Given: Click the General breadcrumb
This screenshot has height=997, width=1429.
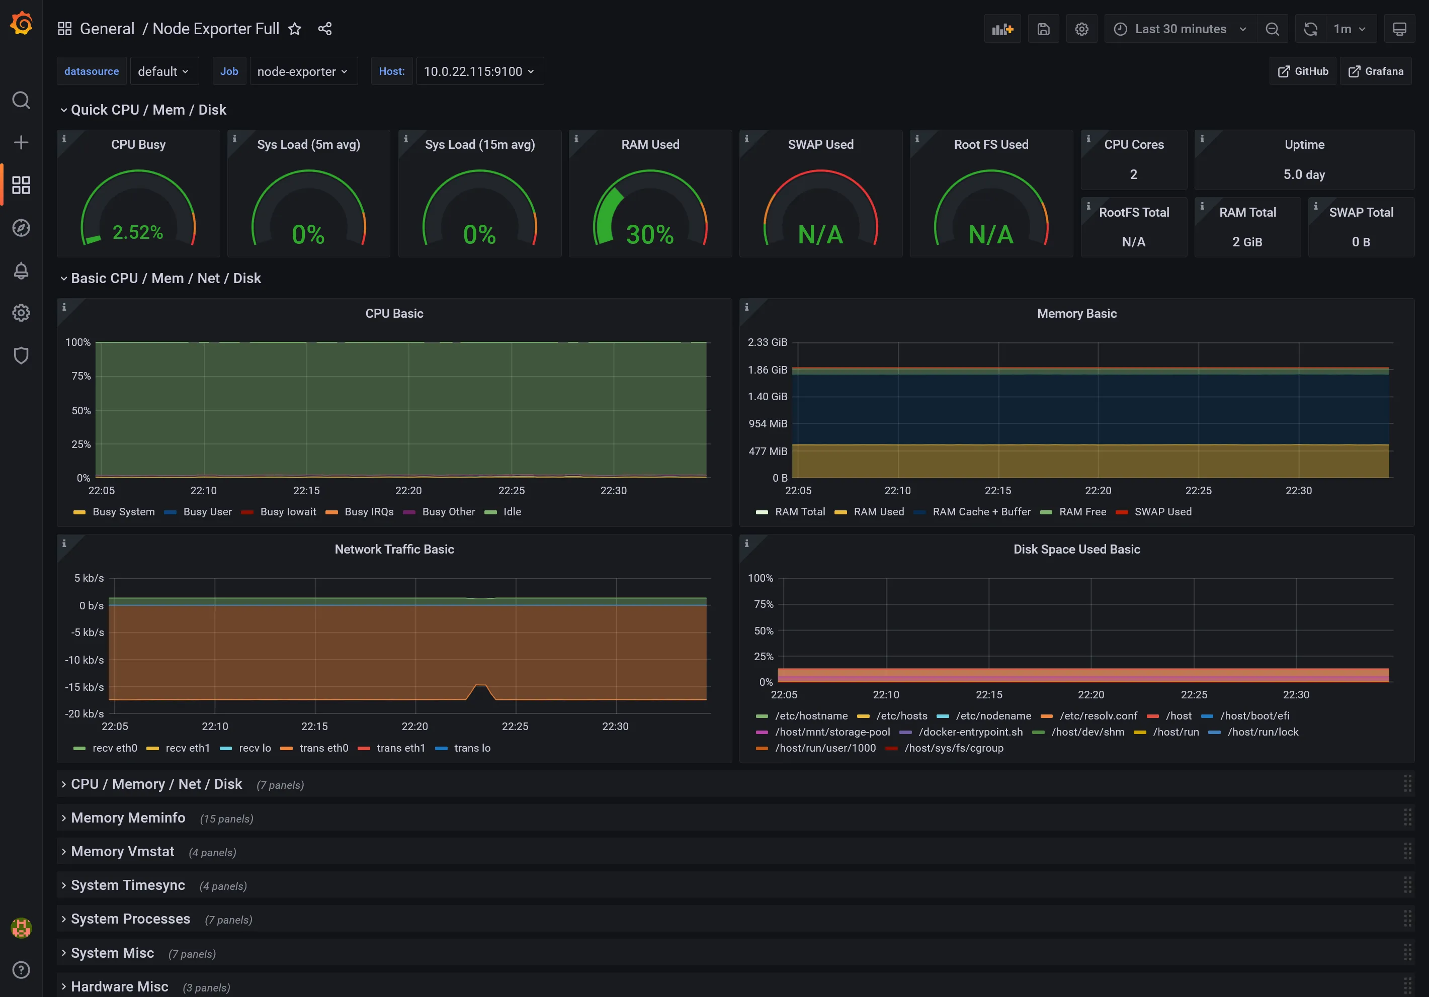Looking at the screenshot, I should [x=107, y=29].
